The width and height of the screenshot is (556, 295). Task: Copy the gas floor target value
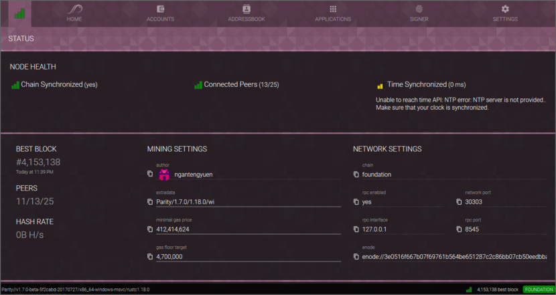tap(150, 256)
